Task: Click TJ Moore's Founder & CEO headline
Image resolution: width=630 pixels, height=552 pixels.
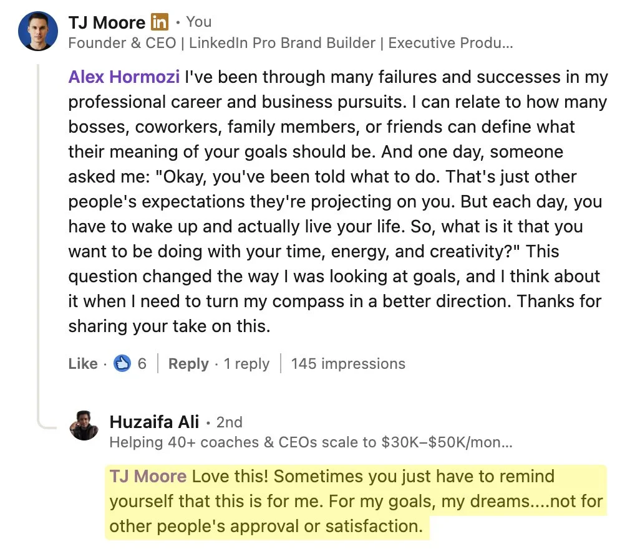Action: pos(290,43)
